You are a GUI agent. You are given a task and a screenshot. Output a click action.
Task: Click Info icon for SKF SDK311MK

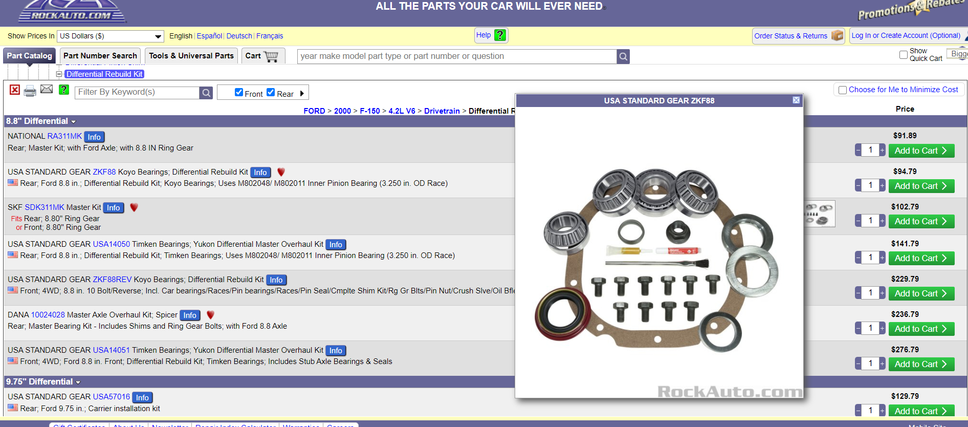114,208
